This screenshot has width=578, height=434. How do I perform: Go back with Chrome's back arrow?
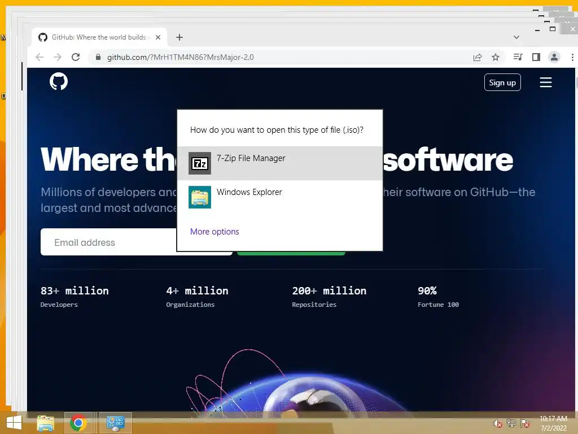40,57
